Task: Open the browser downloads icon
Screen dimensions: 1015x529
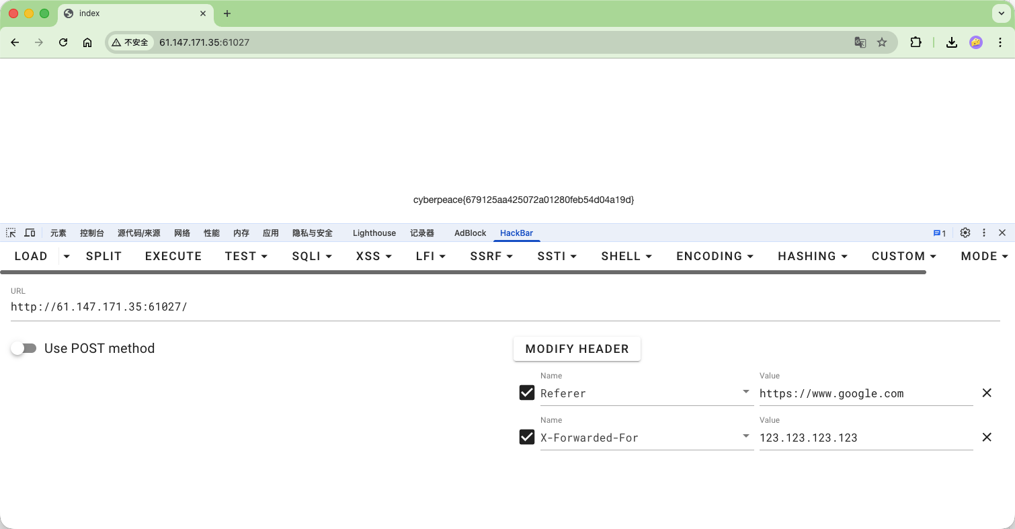Action: (951, 42)
